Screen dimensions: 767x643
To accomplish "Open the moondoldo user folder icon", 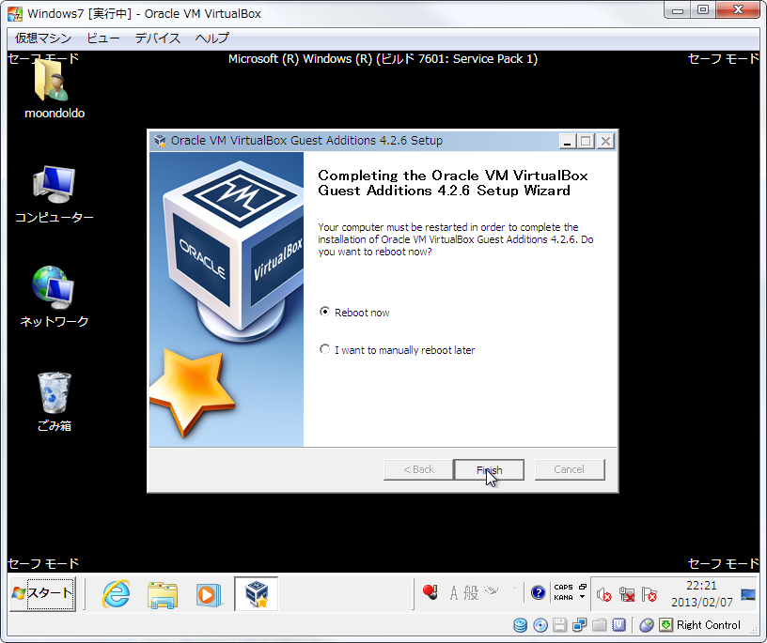I will point(54,84).
